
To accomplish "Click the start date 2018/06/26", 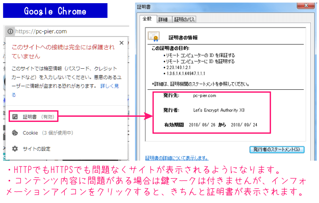I will [202, 125].
